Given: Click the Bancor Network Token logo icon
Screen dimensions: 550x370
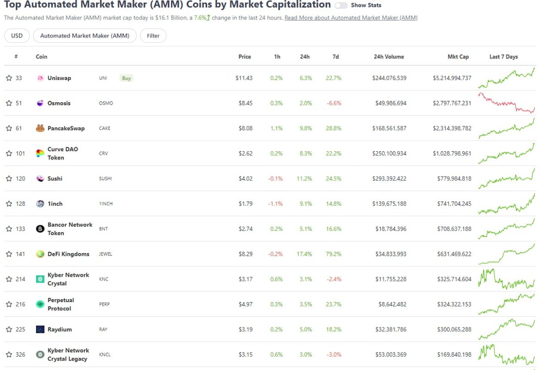Looking at the screenshot, I should point(40,229).
